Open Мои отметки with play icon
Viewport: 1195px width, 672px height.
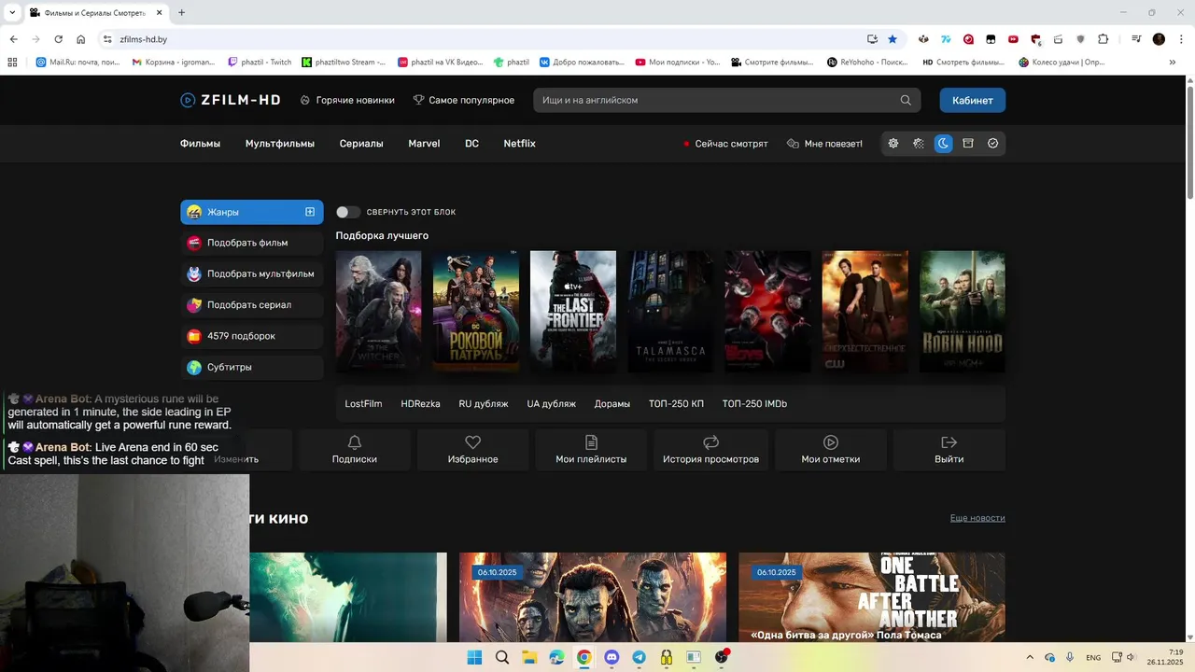[831, 450]
